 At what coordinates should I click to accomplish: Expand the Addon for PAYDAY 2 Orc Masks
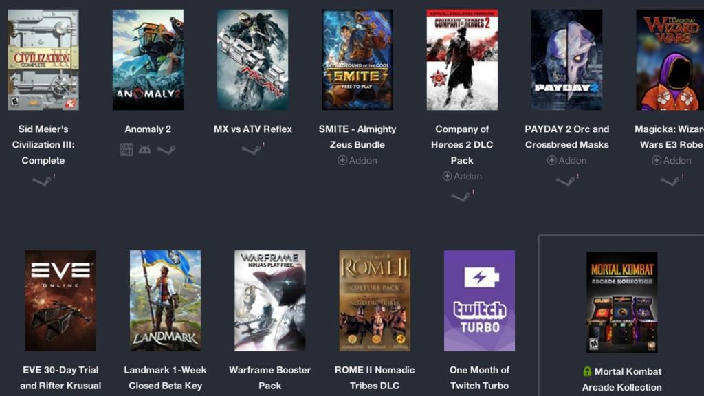tap(566, 160)
